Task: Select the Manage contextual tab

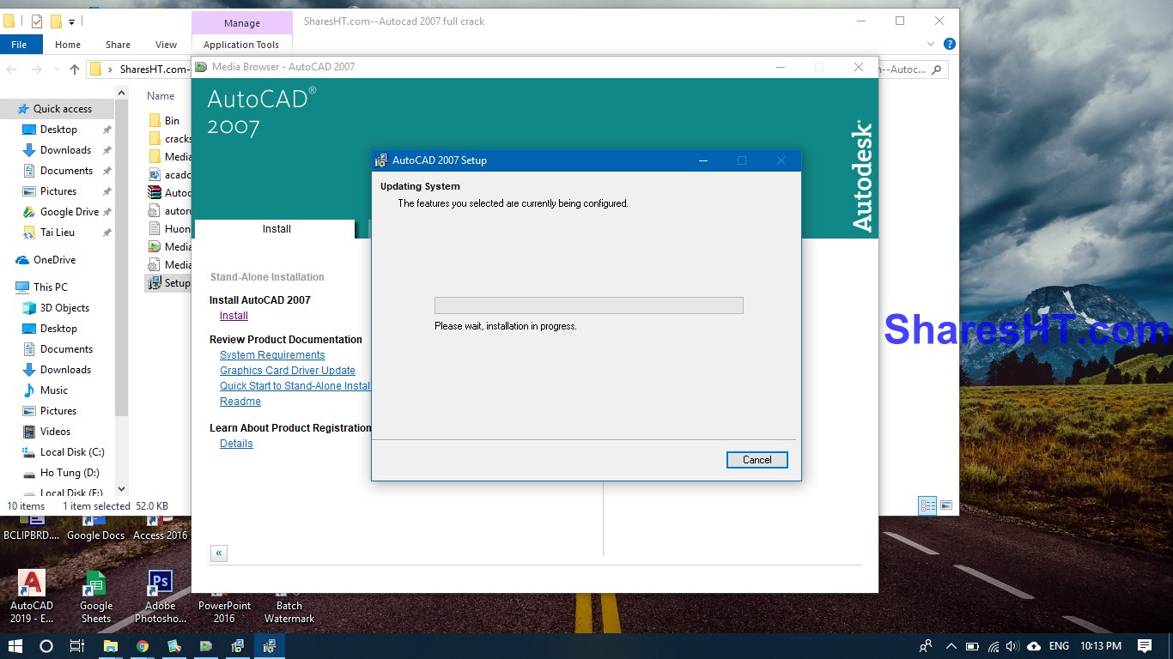Action: (241, 23)
